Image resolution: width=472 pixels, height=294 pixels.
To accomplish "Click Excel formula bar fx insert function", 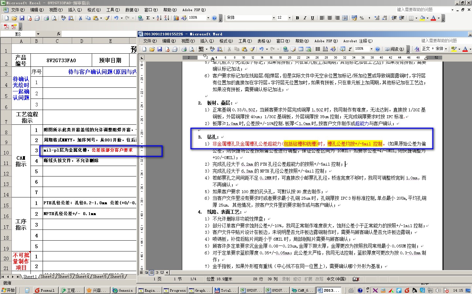I will [58, 34].
